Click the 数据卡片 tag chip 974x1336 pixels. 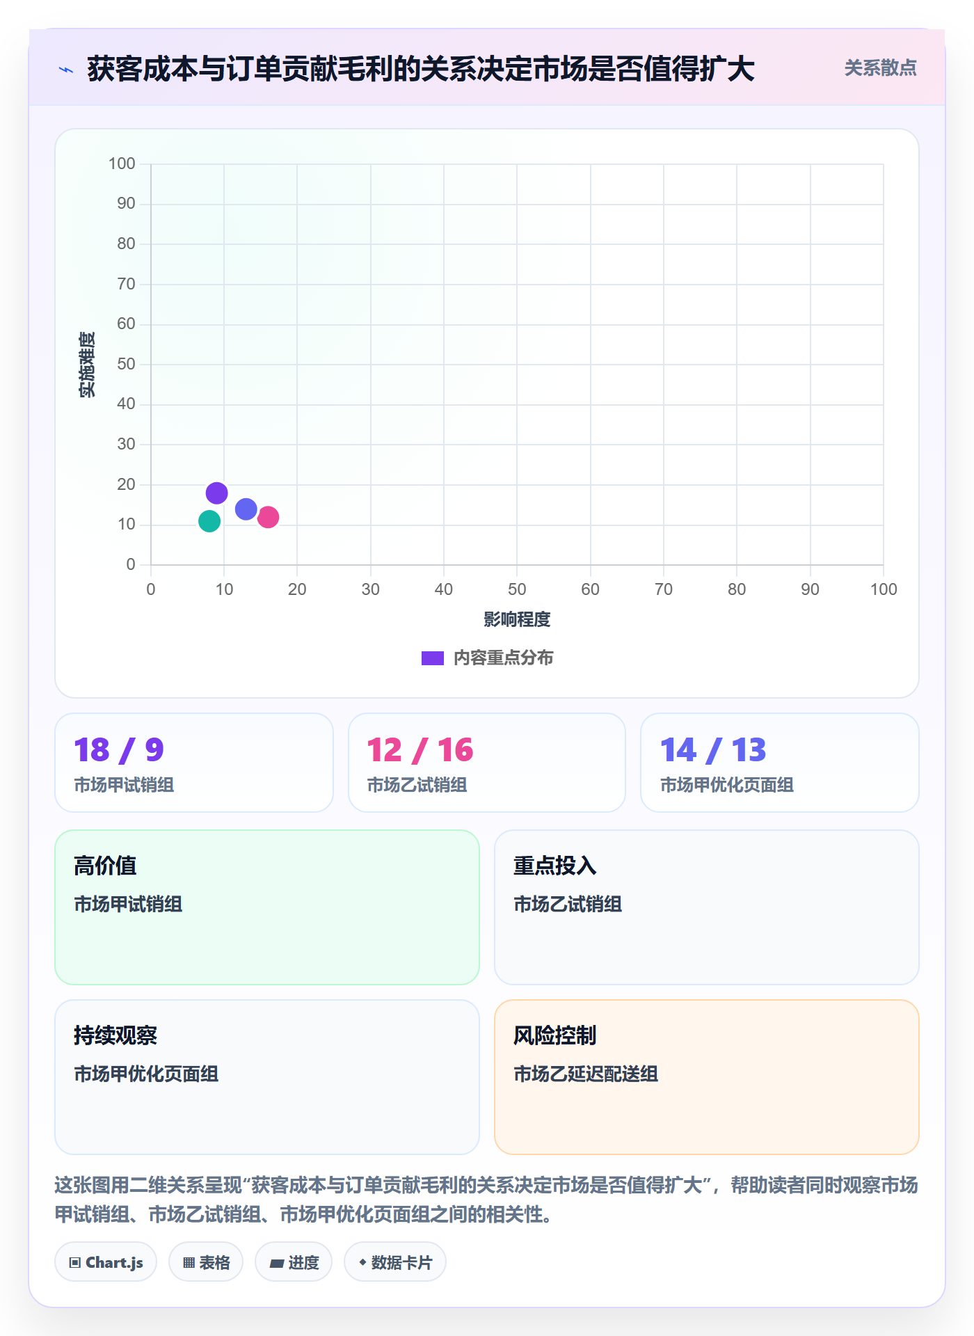click(395, 1262)
